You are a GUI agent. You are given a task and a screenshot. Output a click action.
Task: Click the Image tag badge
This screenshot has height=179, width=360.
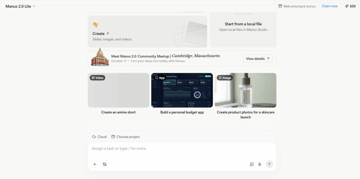pyautogui.click(x=225, y=78)
